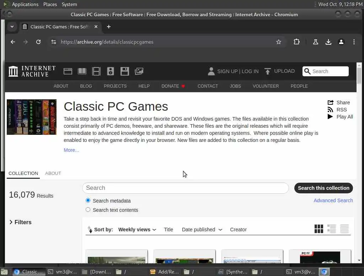364x276 pixels.
Task: Click the Share icon
Action: click(x=330, y=103)
